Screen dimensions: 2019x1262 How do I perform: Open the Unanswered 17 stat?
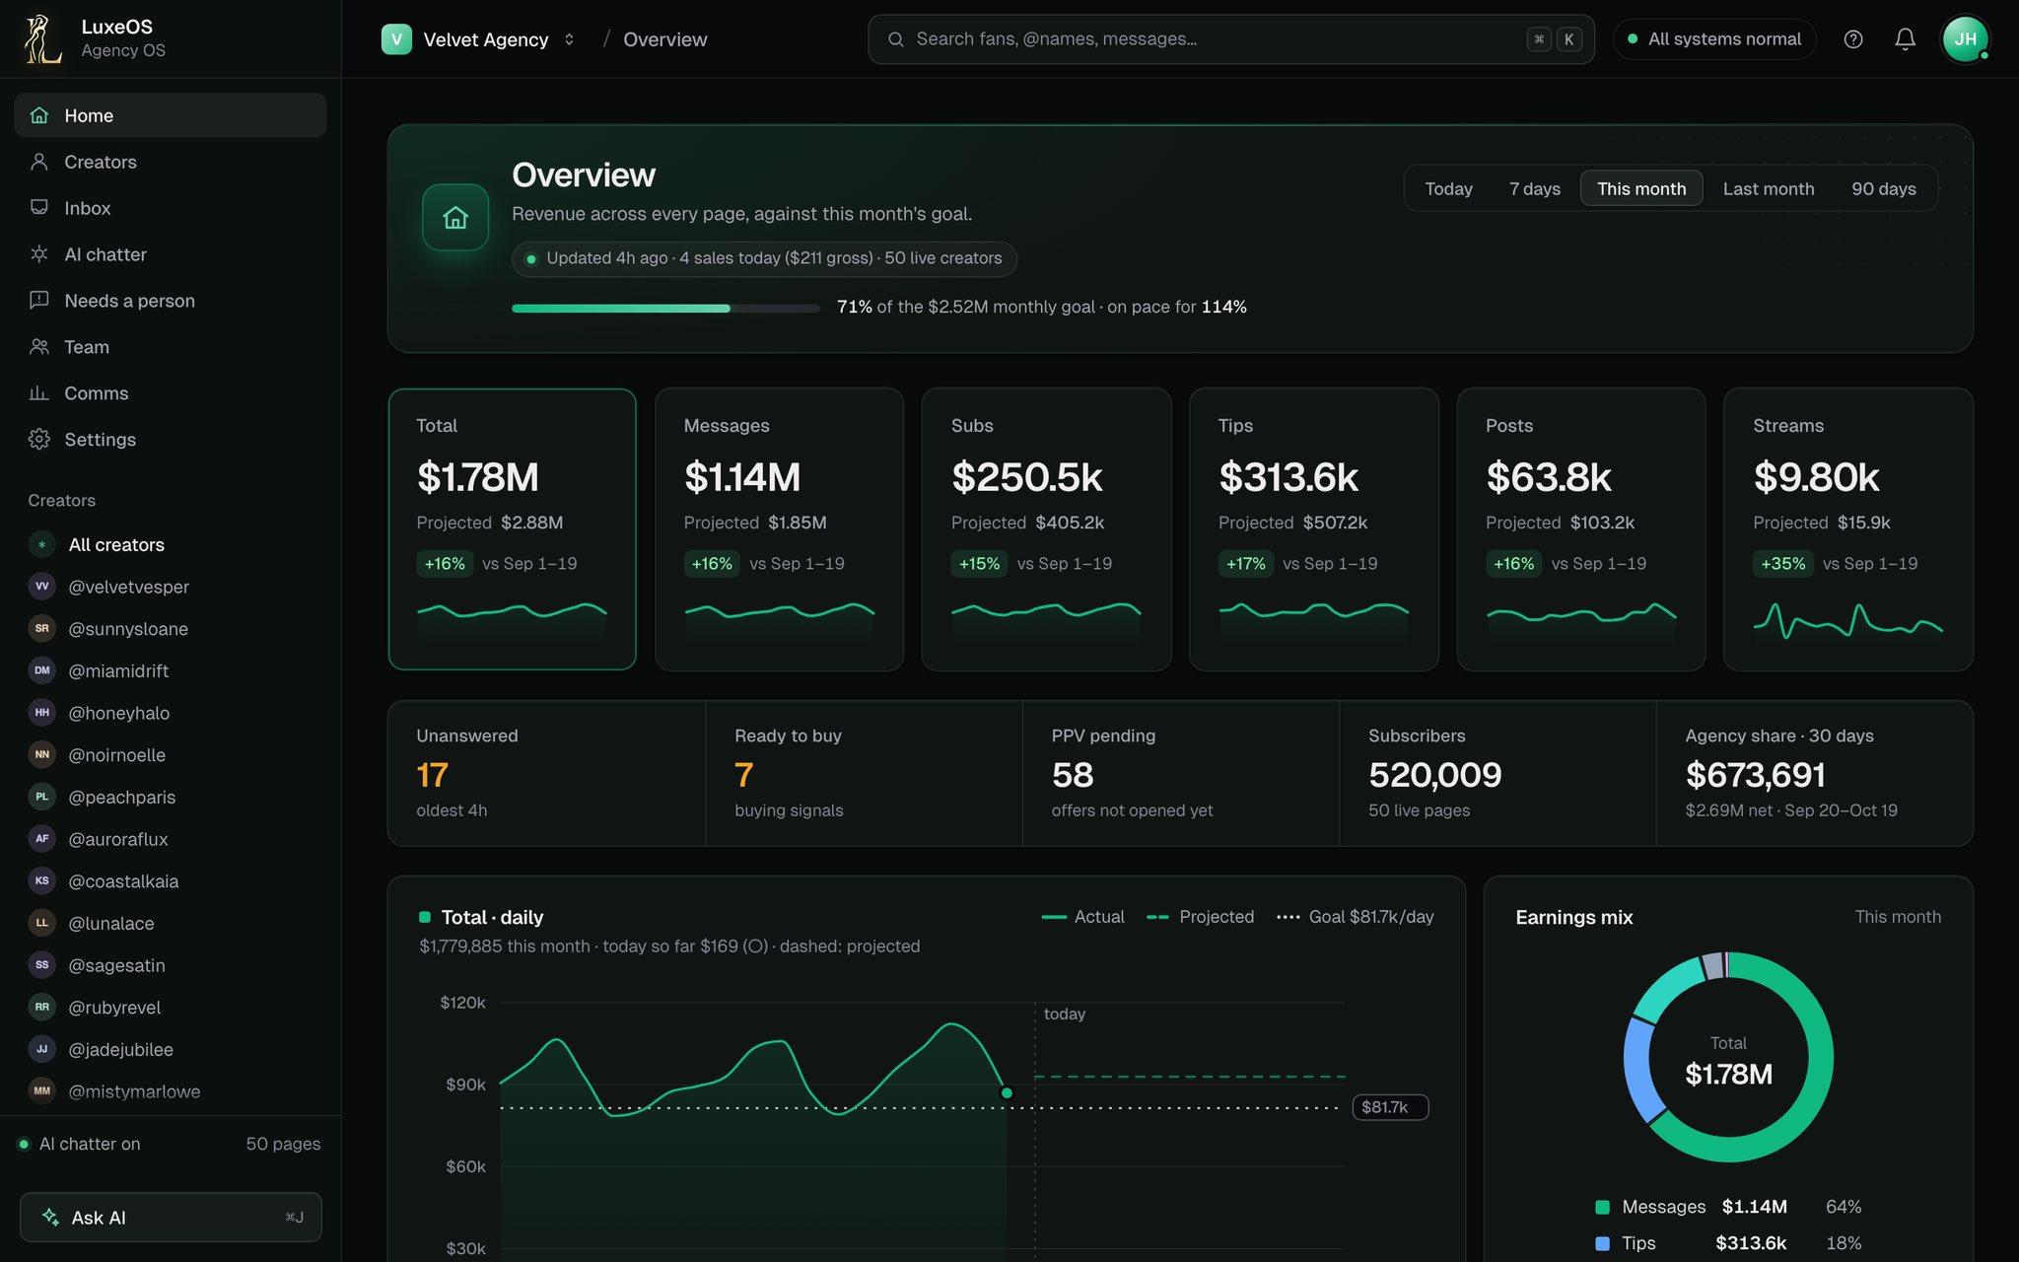tap(547, 773)
